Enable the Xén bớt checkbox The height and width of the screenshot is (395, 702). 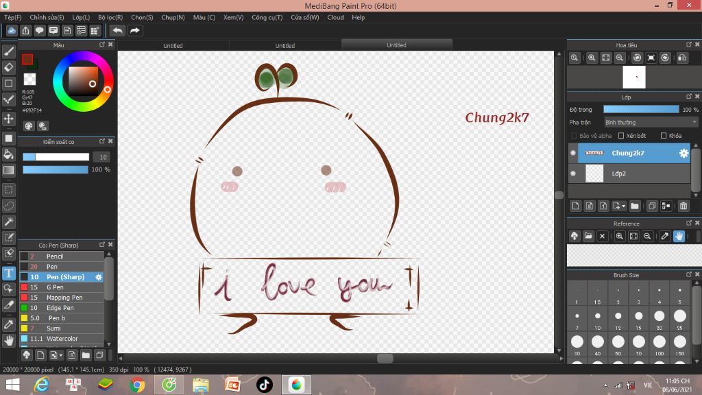pyautogui.click(x=621, y=136)
